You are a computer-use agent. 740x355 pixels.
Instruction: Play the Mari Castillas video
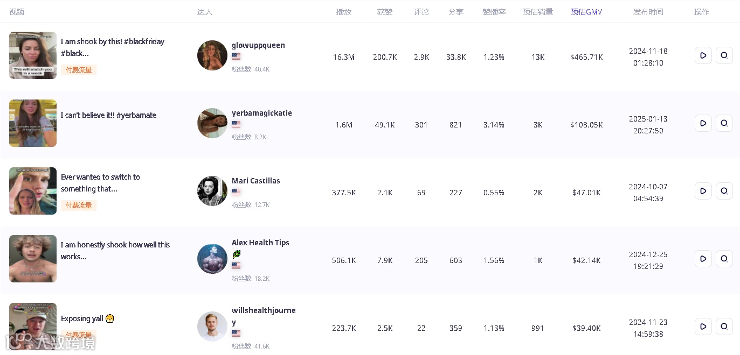click(703, 191)
